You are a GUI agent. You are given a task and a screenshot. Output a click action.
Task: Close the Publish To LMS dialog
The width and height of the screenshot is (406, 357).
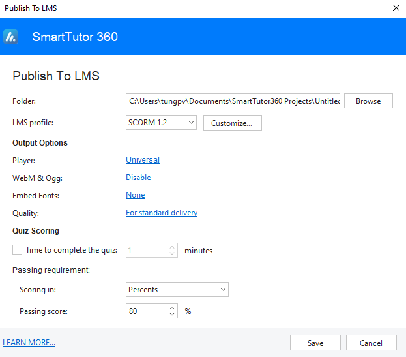click(x=396, y=8)
